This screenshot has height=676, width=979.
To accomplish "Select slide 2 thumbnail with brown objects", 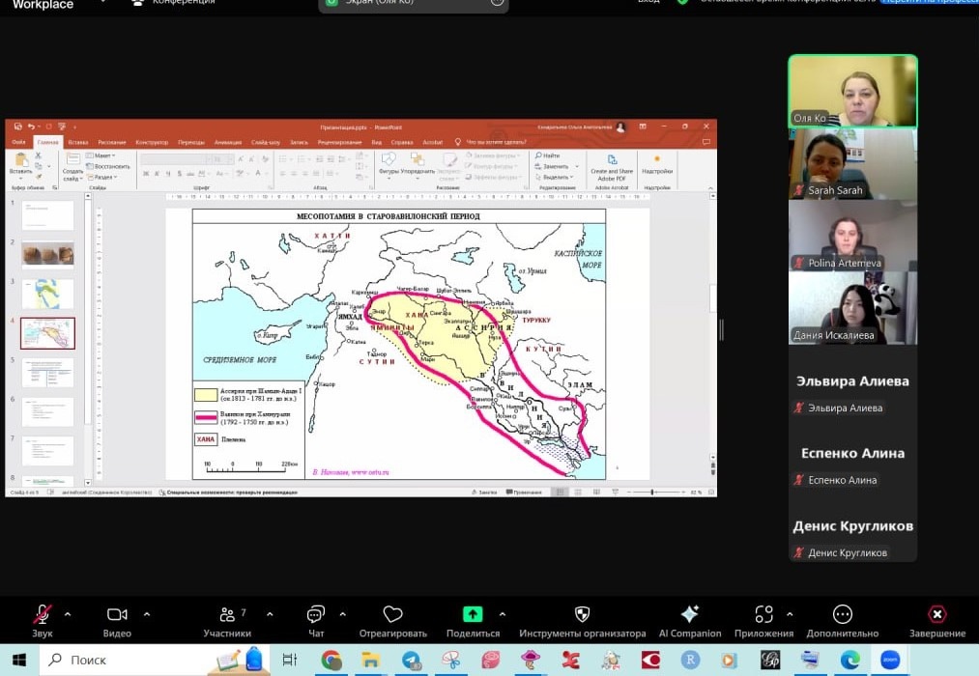I will pyautogui.click(x=47, y=254).
